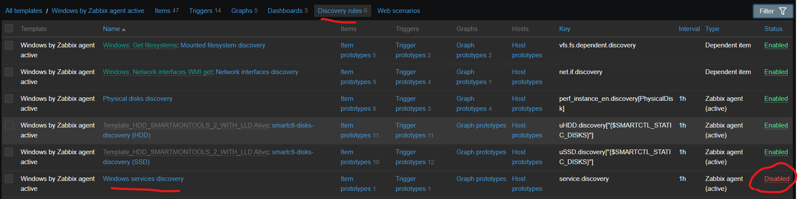Open the Windows services discovery rule
798x199 pixels.
[143, 179]
